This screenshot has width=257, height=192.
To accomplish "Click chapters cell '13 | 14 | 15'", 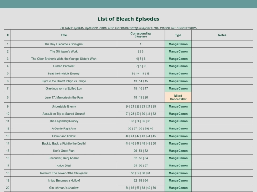I will [140, 81].
